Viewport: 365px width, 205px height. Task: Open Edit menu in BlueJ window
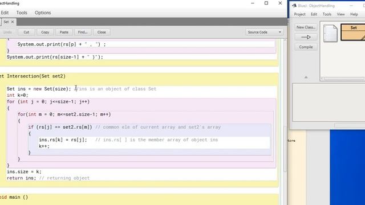click(x=314, y=14)
